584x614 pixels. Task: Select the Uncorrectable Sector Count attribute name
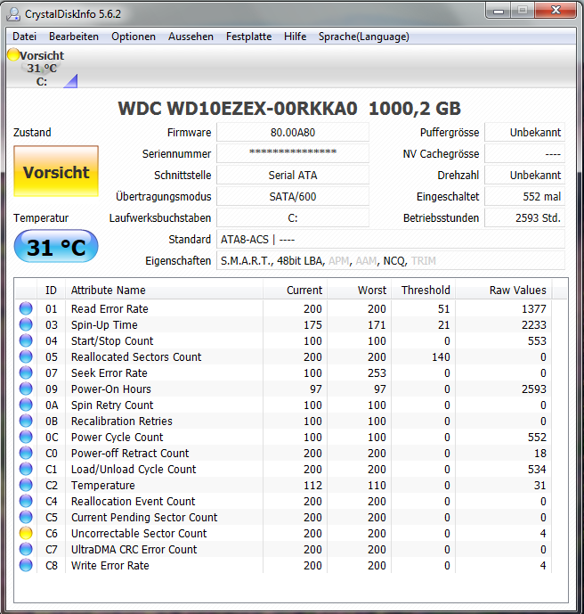point(139,533)
